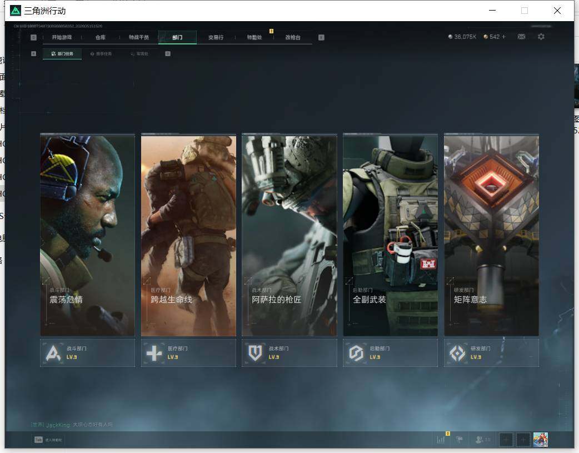
Task: Click the expand icon on the 全副武装 card
Action: pyautogui.click(x=348, y=281)
